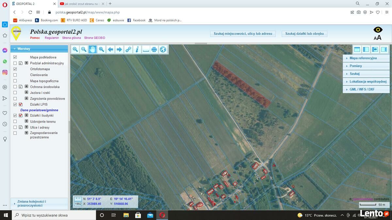Screen dimensions: 392x220
Task: Choose the zoom to rectangle tool
Action: point(101,49)
